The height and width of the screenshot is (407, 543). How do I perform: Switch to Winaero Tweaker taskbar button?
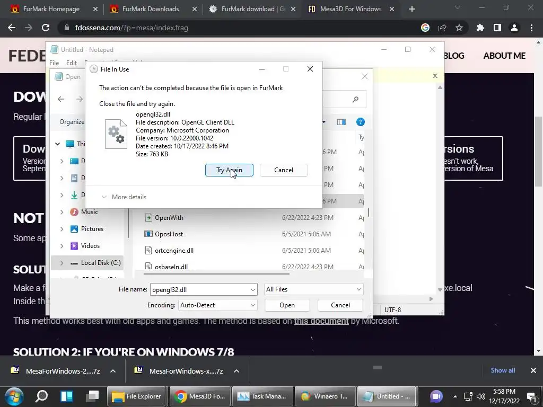[x=324, y=396]
